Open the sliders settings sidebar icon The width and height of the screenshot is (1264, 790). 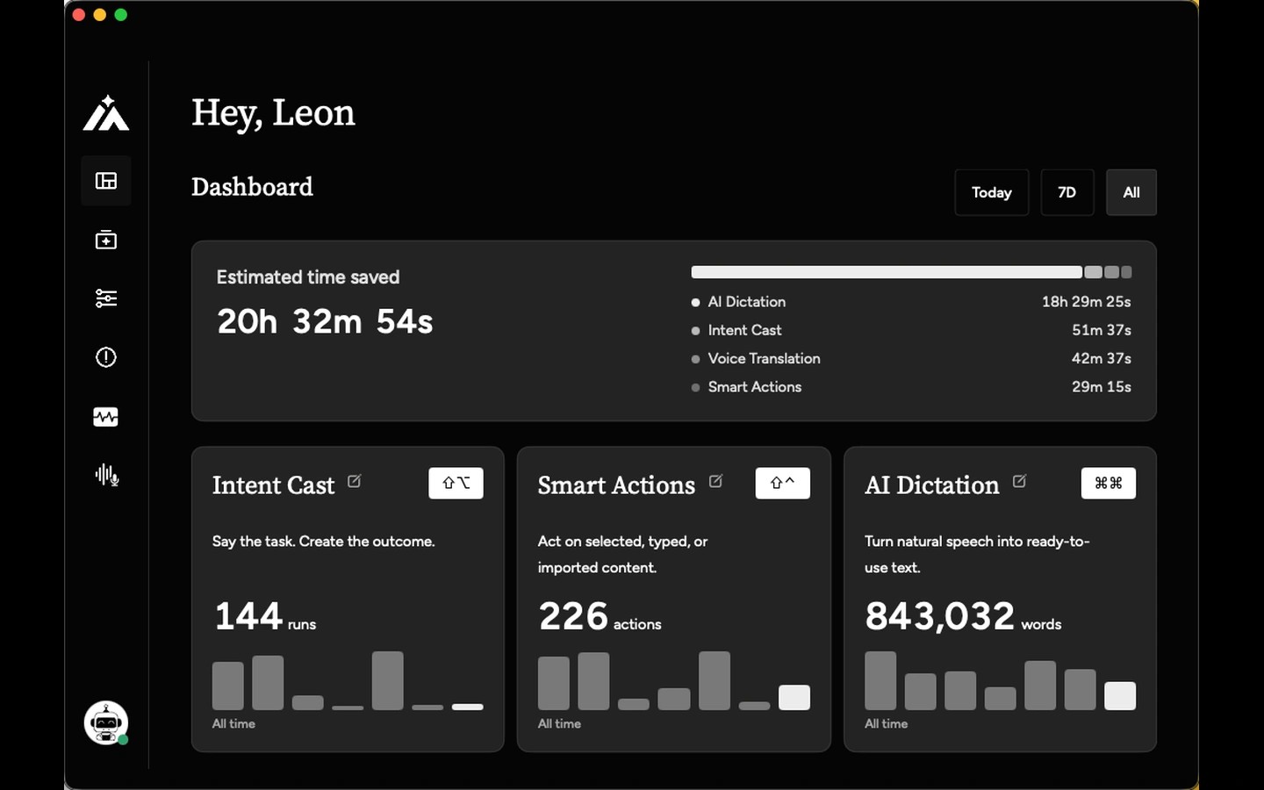(x=106, y=298)
